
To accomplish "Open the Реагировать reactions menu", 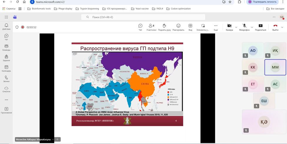I will (178, 27).
